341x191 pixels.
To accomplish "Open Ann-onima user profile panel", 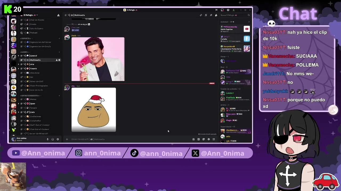I will tap(27, 139).
